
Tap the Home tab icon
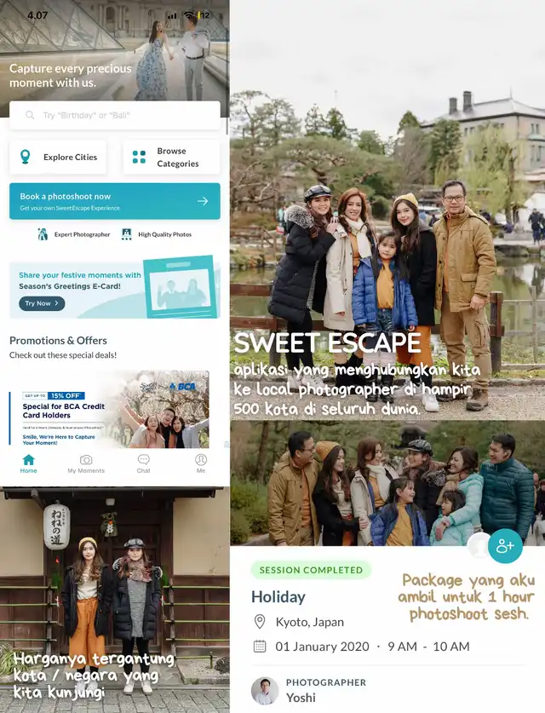[x=28, y=460]
